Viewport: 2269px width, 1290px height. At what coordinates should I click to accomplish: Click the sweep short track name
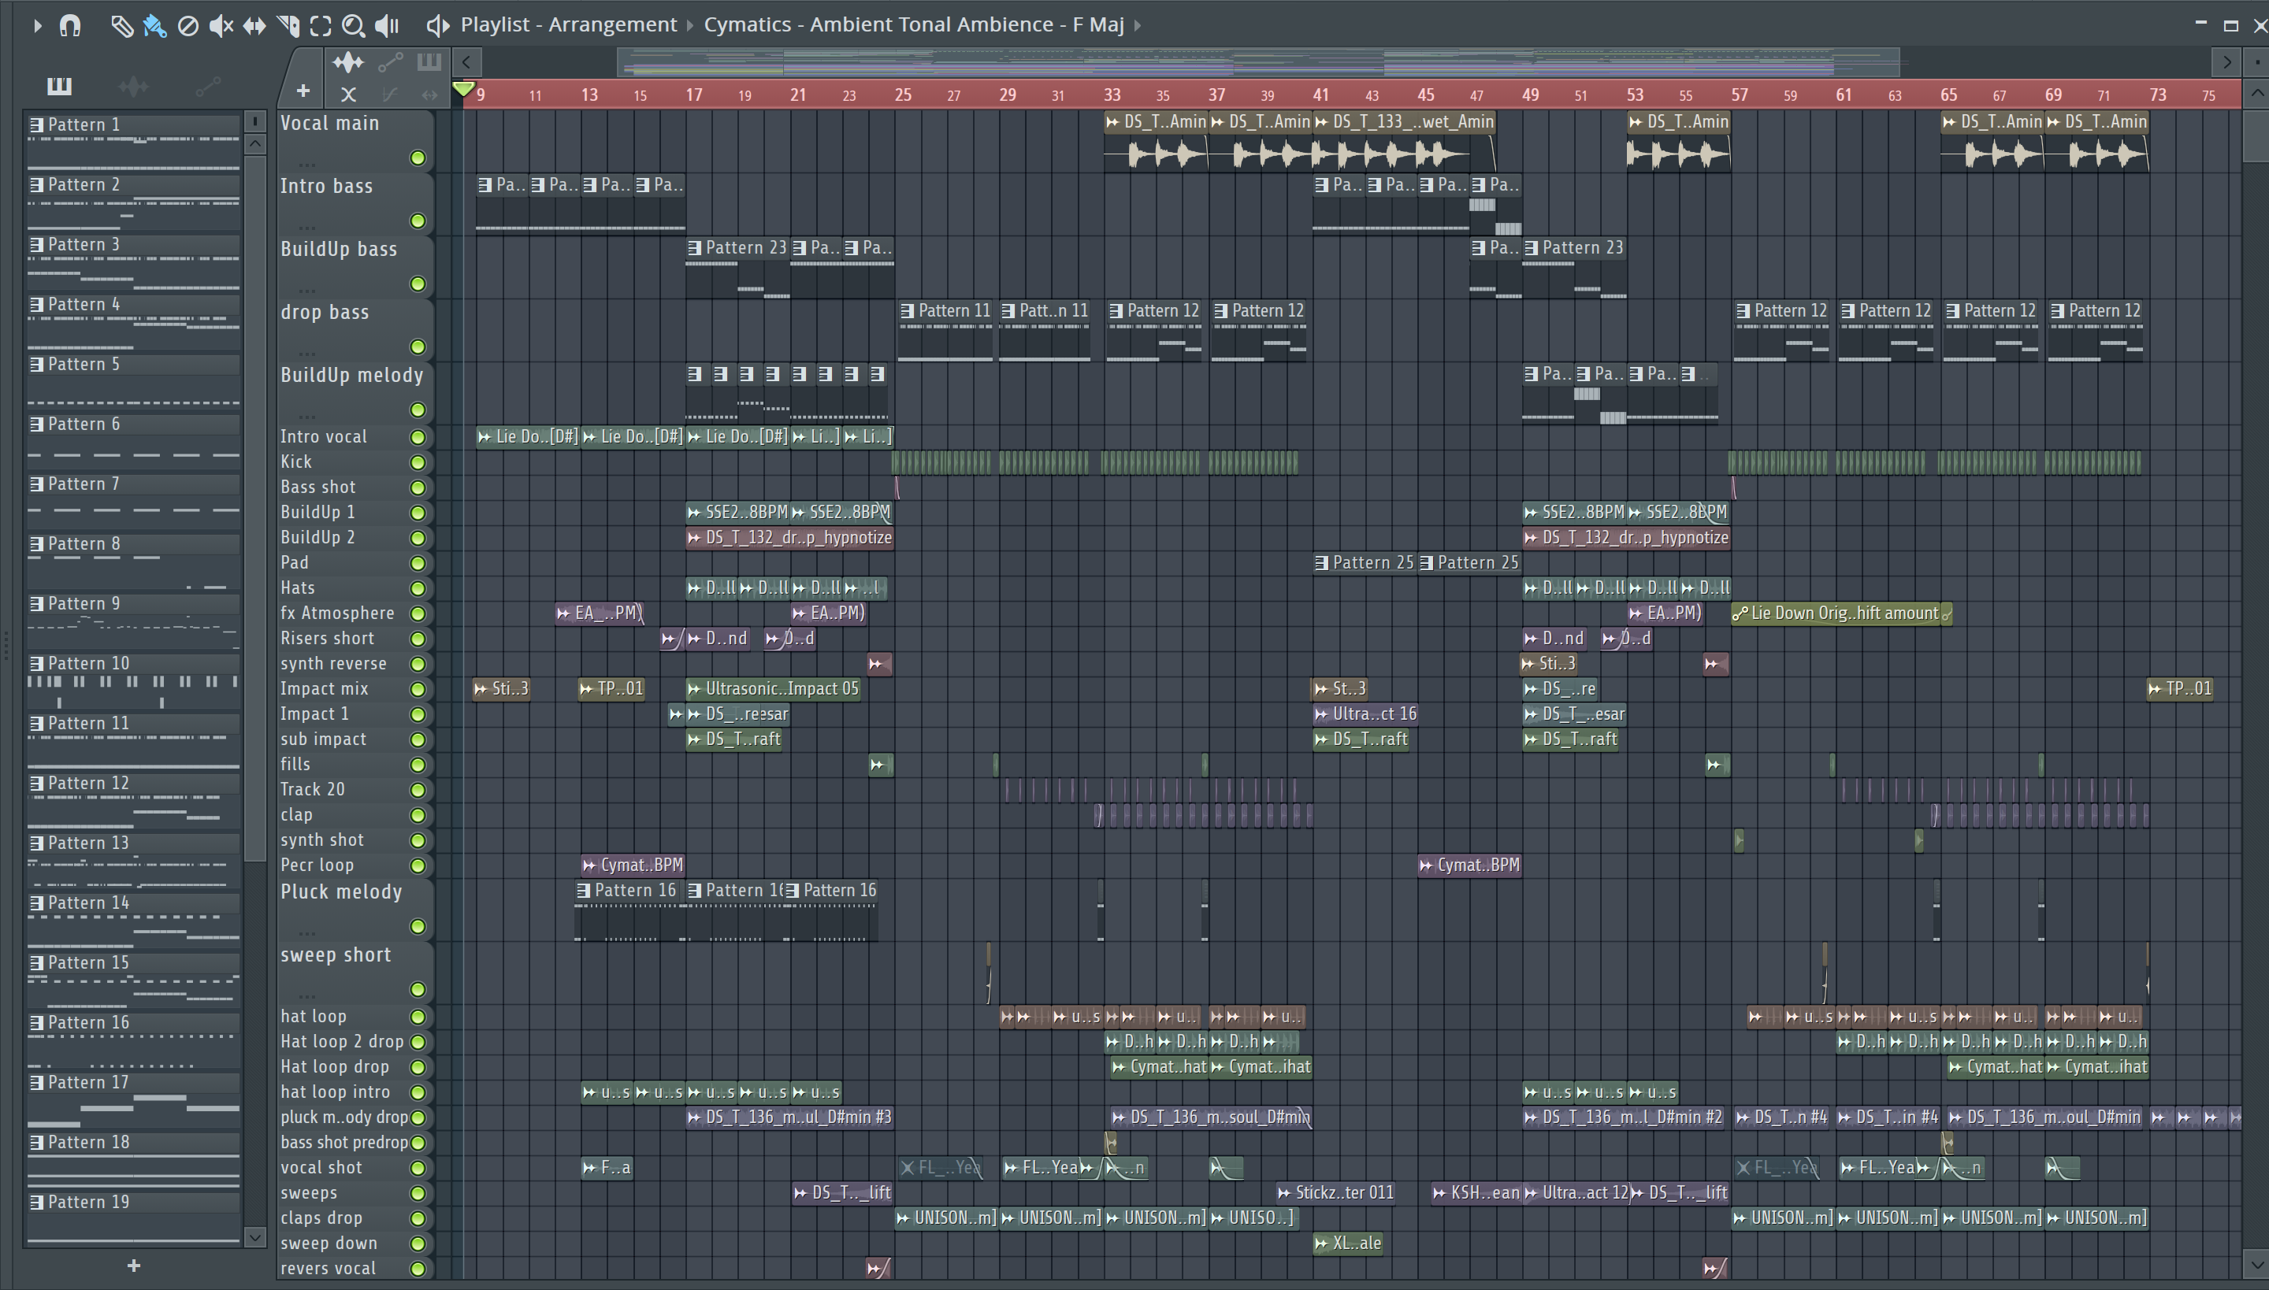coord(336,955)
